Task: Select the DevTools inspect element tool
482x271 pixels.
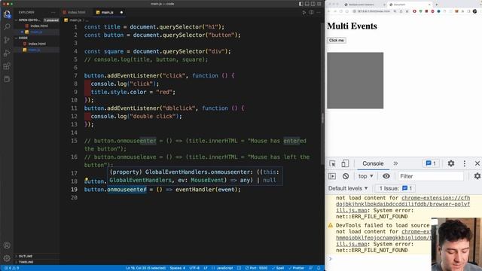Action: click(332, 163)
